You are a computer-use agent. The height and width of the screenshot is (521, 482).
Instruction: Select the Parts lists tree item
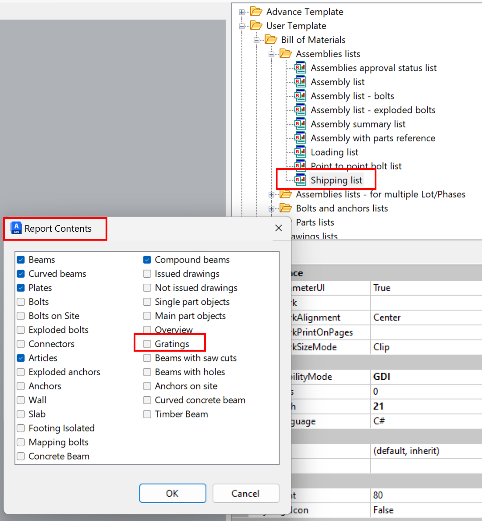click(x=315, y=222)
